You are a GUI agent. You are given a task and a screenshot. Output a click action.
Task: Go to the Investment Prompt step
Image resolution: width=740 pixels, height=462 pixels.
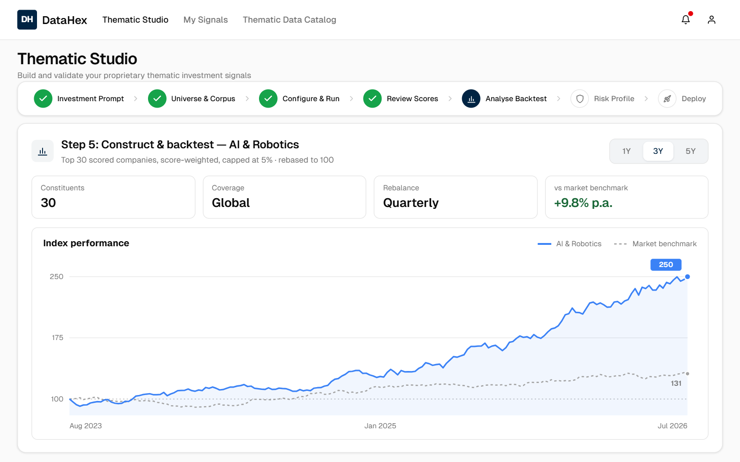point(91,98)
